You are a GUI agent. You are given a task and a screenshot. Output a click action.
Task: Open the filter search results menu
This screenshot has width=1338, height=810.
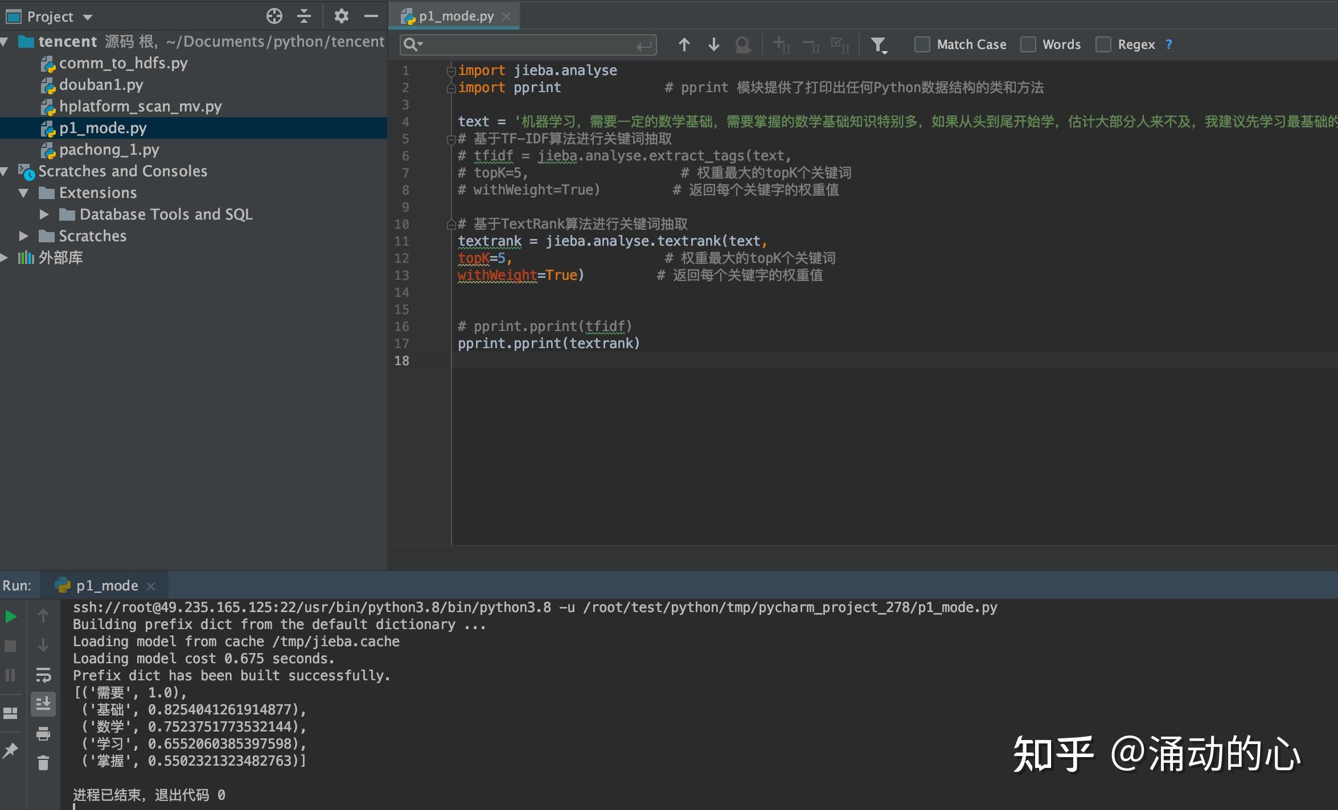(879, 44)
